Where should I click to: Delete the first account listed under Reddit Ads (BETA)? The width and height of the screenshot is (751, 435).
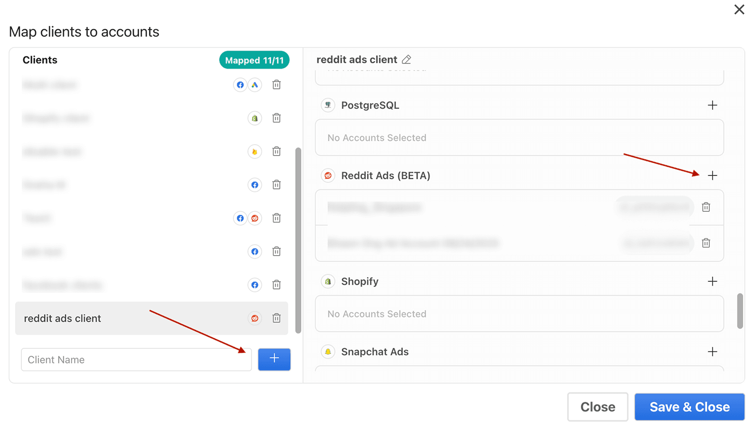point(706,207)
